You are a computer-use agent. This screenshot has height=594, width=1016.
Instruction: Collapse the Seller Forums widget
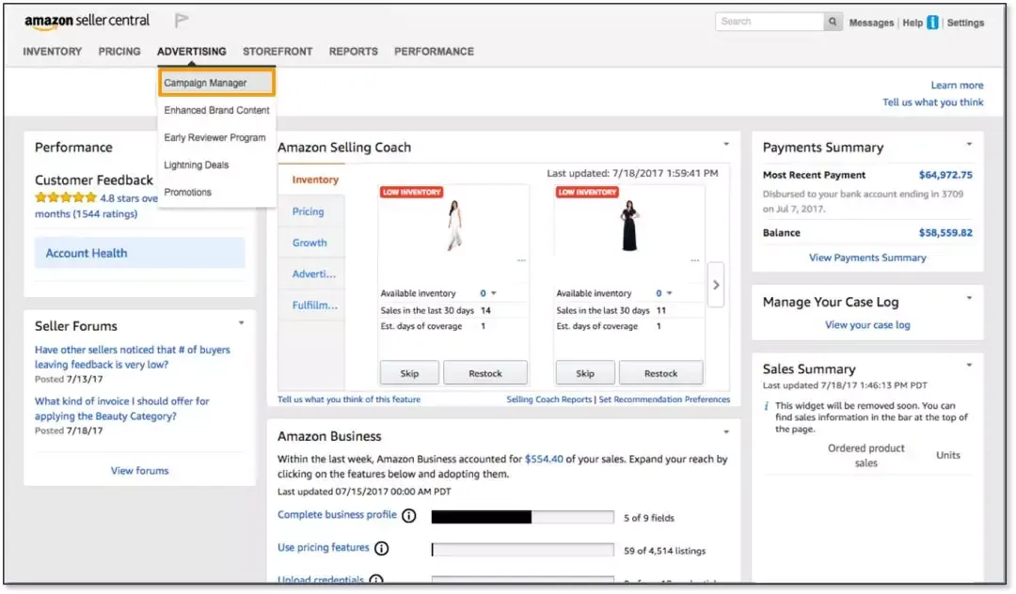(241, 323)
